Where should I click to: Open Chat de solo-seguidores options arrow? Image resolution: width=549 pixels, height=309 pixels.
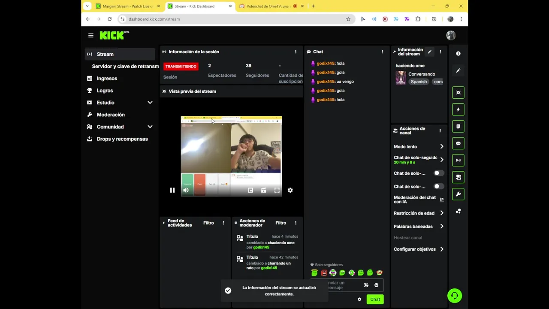442,160
